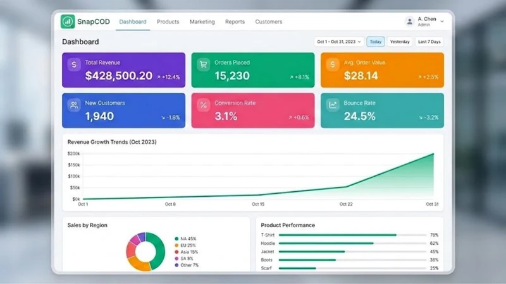Click the T-Shirt performance bar

(x=352, y=235)
